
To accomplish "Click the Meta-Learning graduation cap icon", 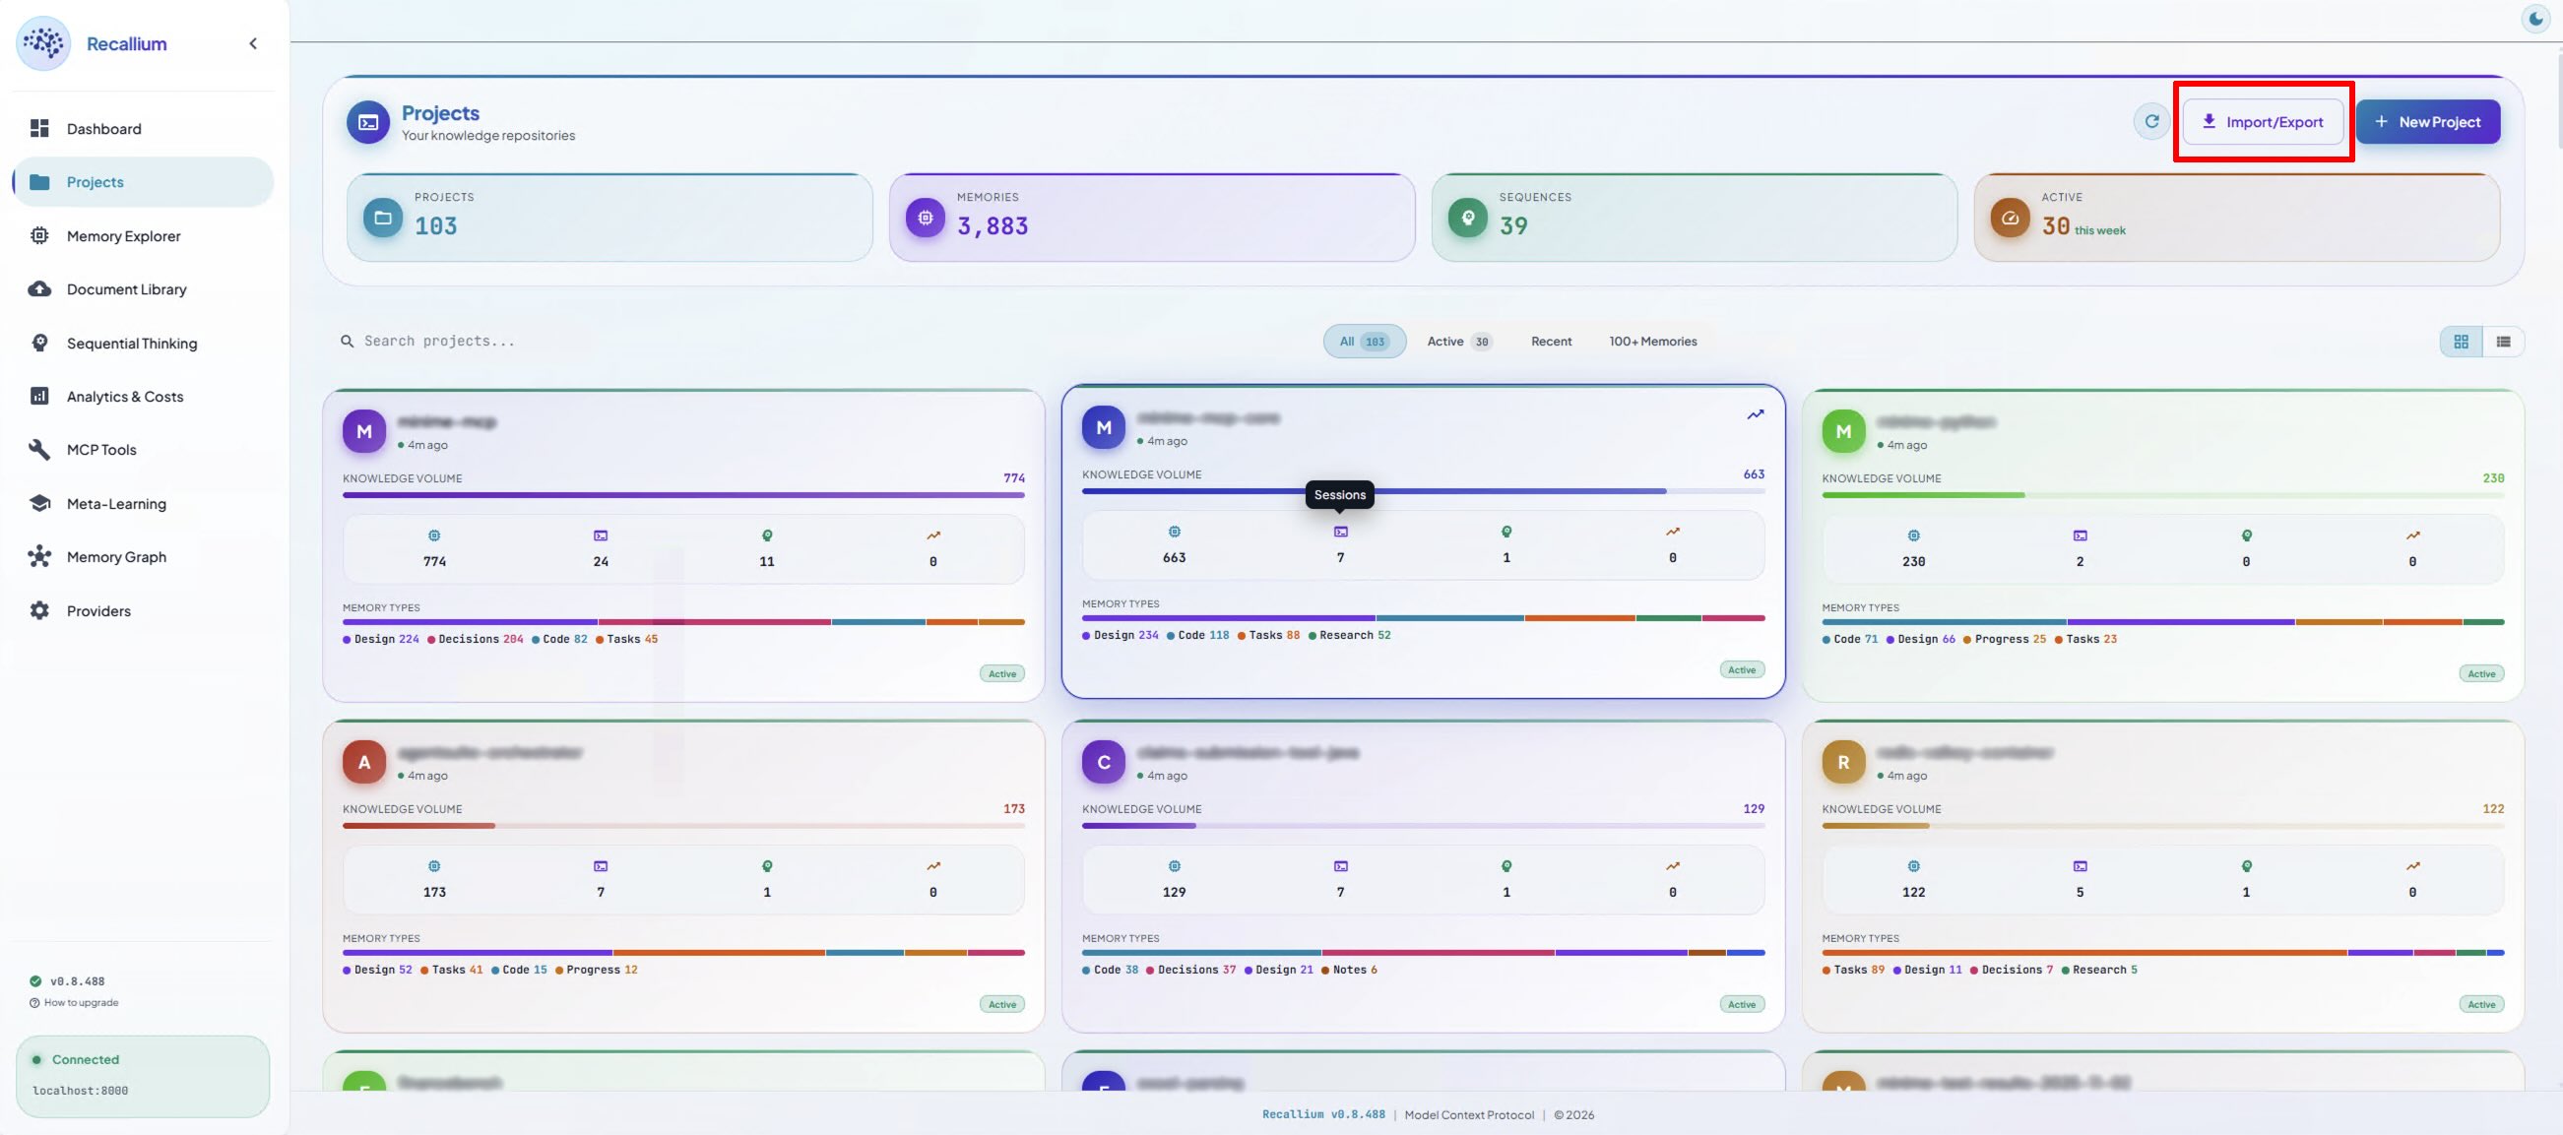I will click(x=39, y=503).
